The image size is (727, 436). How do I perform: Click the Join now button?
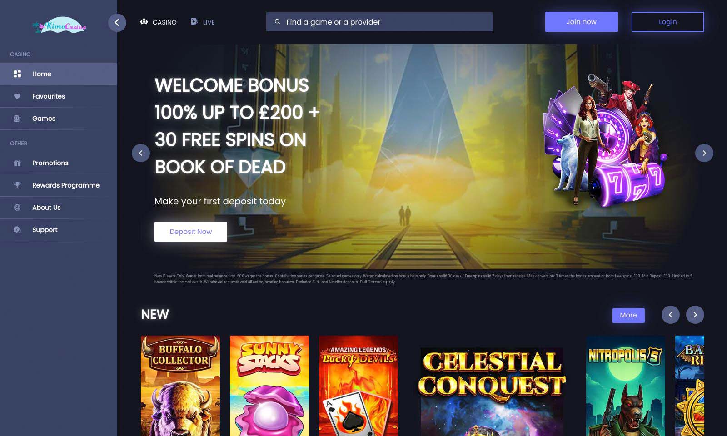(581, 22)
